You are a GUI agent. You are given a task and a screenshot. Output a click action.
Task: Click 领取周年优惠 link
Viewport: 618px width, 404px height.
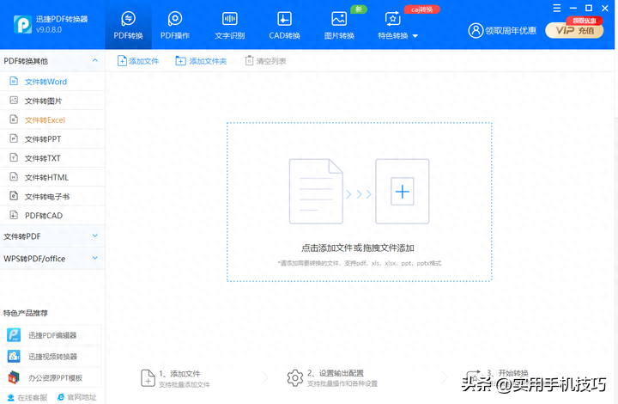tap(511, 30)
